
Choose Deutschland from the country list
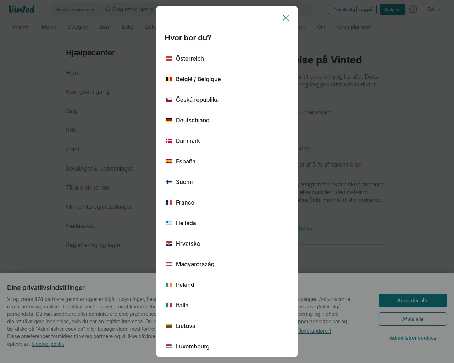[x=193, y=120]
